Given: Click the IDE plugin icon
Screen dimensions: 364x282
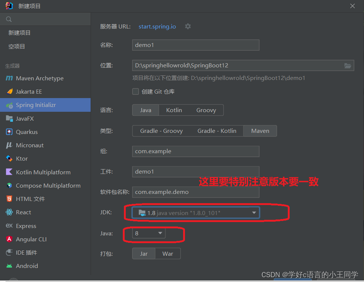Looking at the screenshot, I should pos(9,252).
